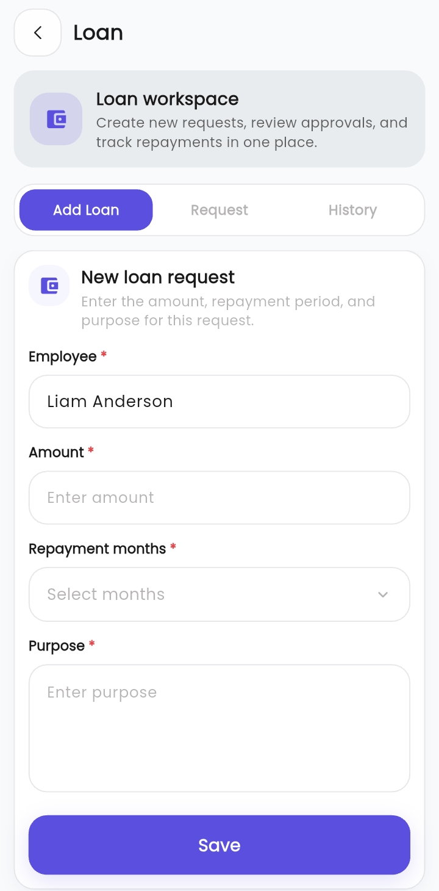The image size is (439, 891).
Task: Click the Loan workspace wallet icon
Action: coord(56,119)
